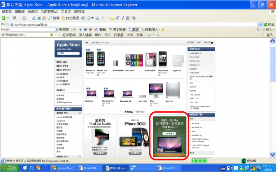Click the page vertical scrollbar down arrow
The width and height of the screenshot is (276, 172).
point(273,155)
